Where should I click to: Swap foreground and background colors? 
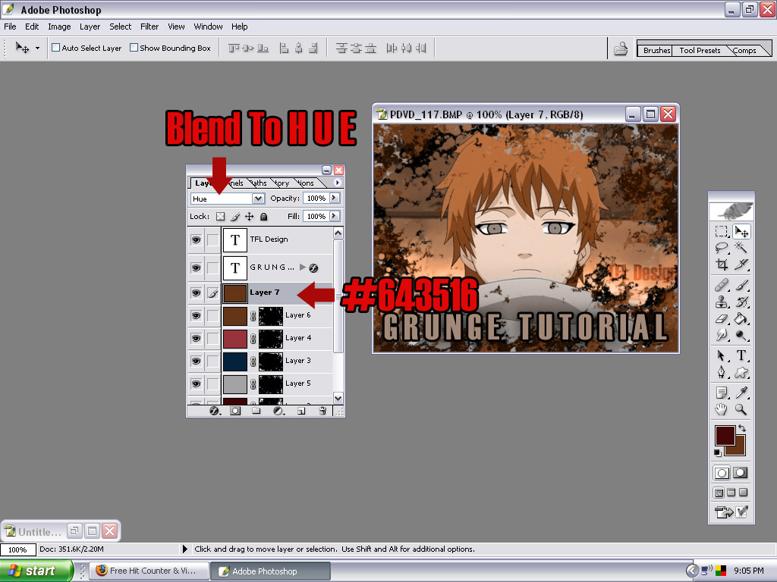pyautogui.click(x=742, y=429)
